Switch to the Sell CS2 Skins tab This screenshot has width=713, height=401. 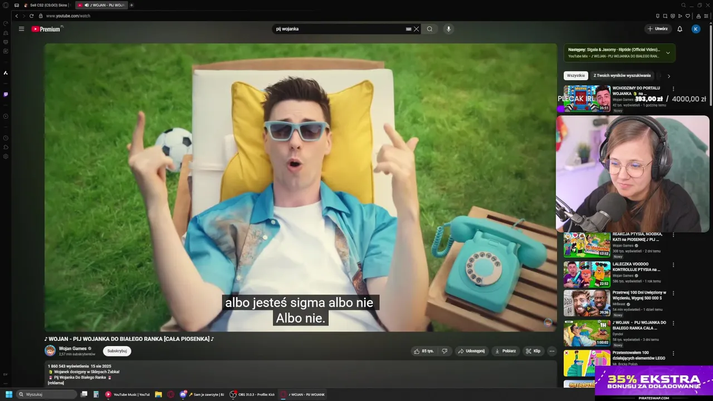pos(47,5)
